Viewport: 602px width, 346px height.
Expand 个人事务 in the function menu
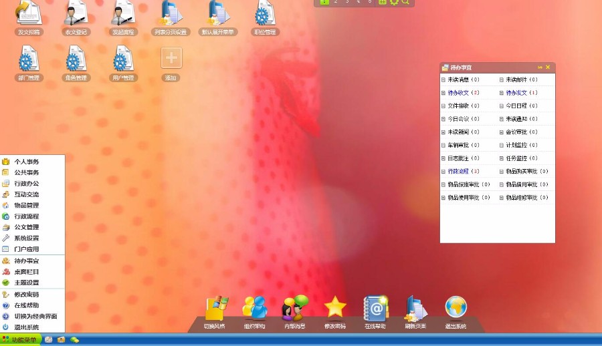27,162
